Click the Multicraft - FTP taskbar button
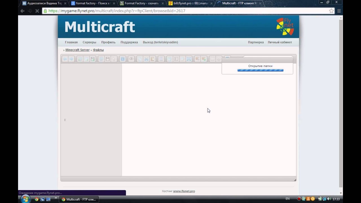Screen dimensions: 361x203 [x=79, y=199]
